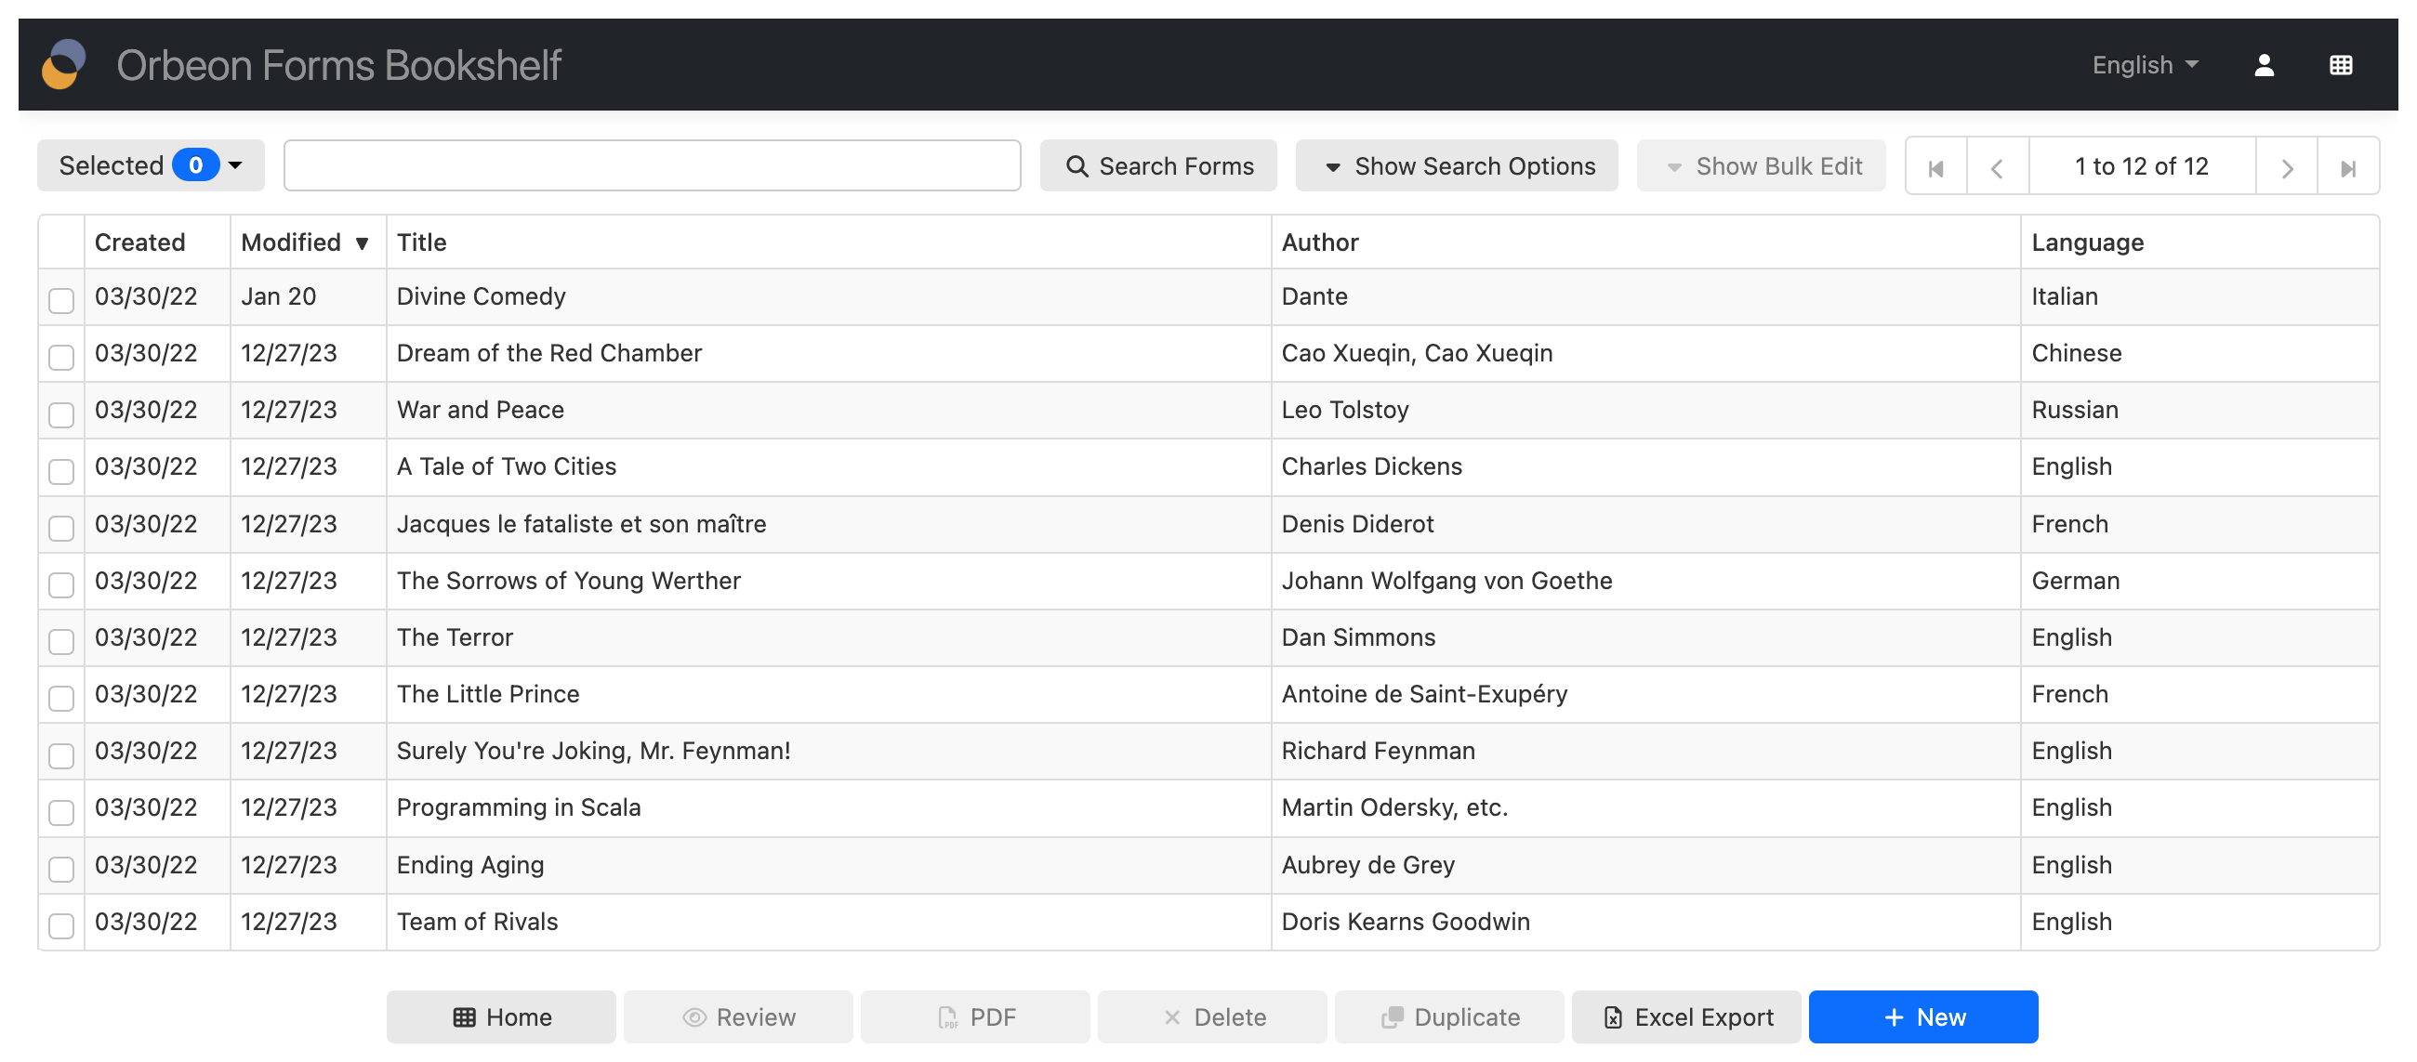Open the English language dropdown
Screen dimensions: 2417x1062
(2145, 65)
